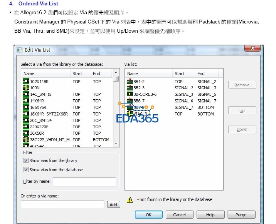
Task: Click the Remove button
Action: (x=242, y=85)
